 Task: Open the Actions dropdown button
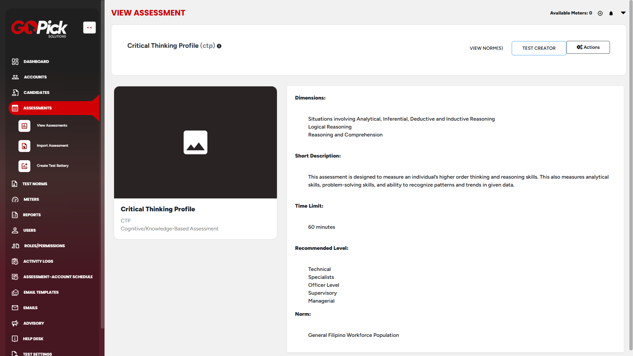pos(588,47)
